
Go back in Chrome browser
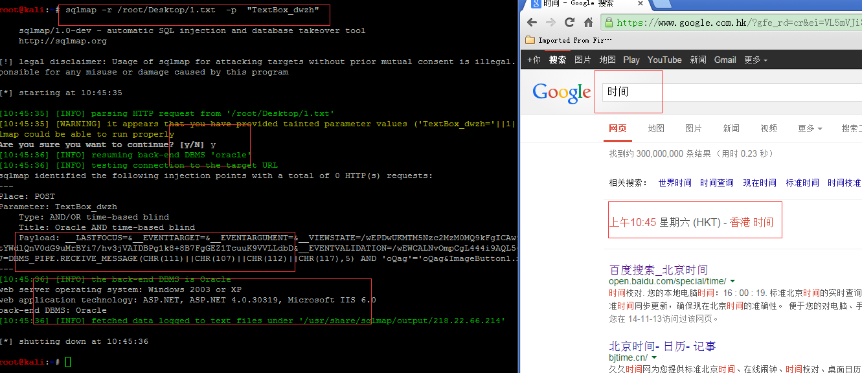(x=532, y=23)
